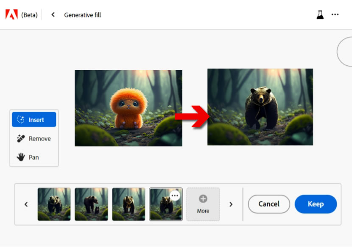The height and width of the screenshot is (247, 352).
Task: Select the third bear variation thumbnail
Action: tap(129, 204)
